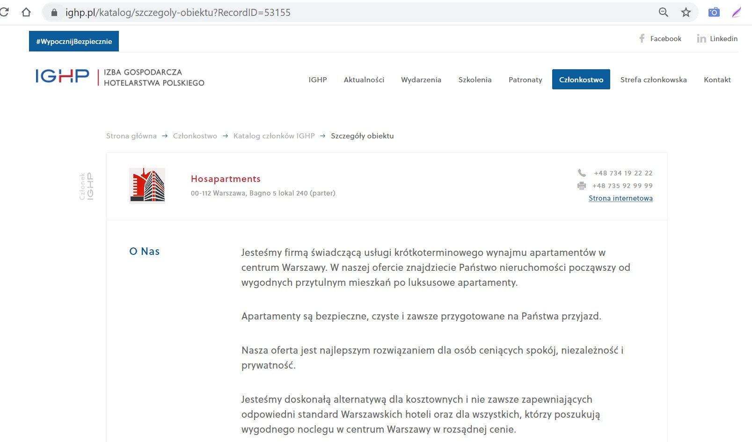The image size is (752, 442).
Task: Open the Członkostwo menu item
Action: point(581,80)
